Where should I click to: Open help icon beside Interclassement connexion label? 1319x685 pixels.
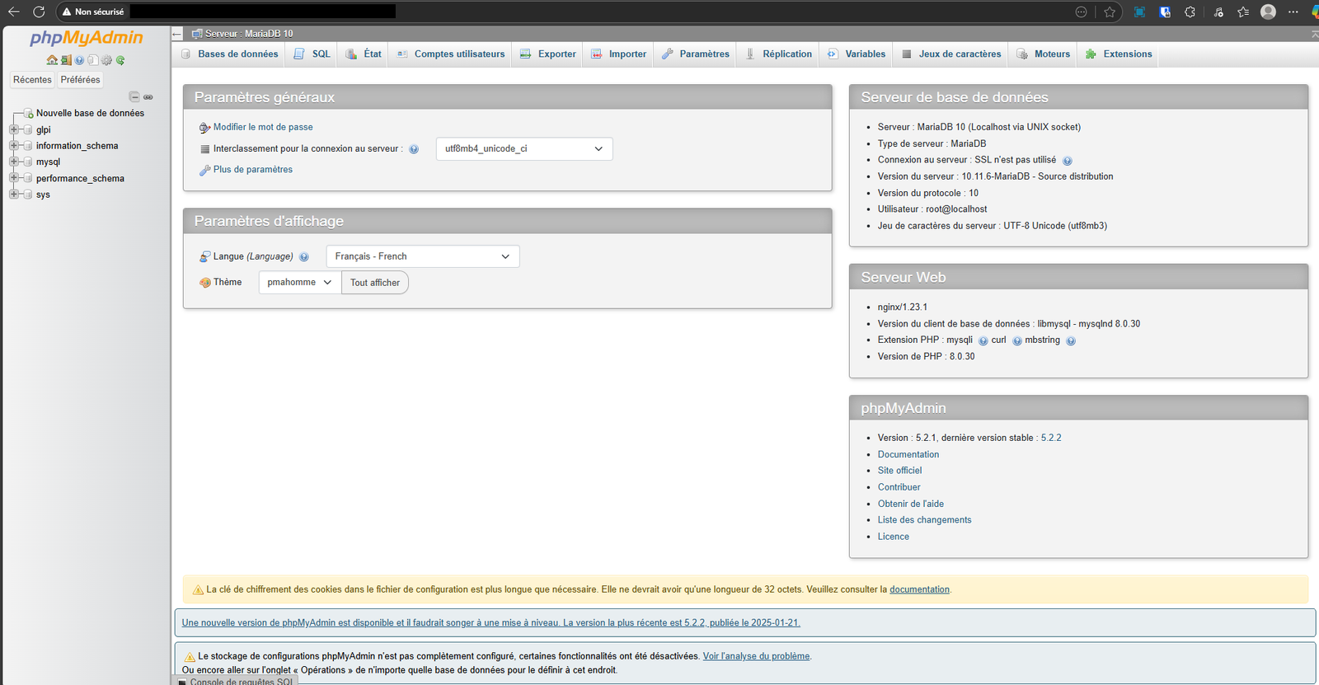[x=414, y=149]
